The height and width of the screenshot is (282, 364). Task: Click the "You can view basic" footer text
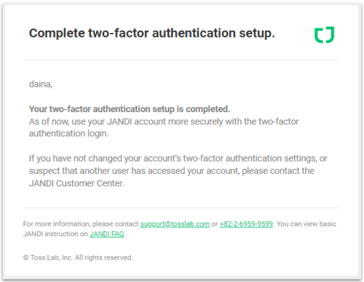coord(306,224)
